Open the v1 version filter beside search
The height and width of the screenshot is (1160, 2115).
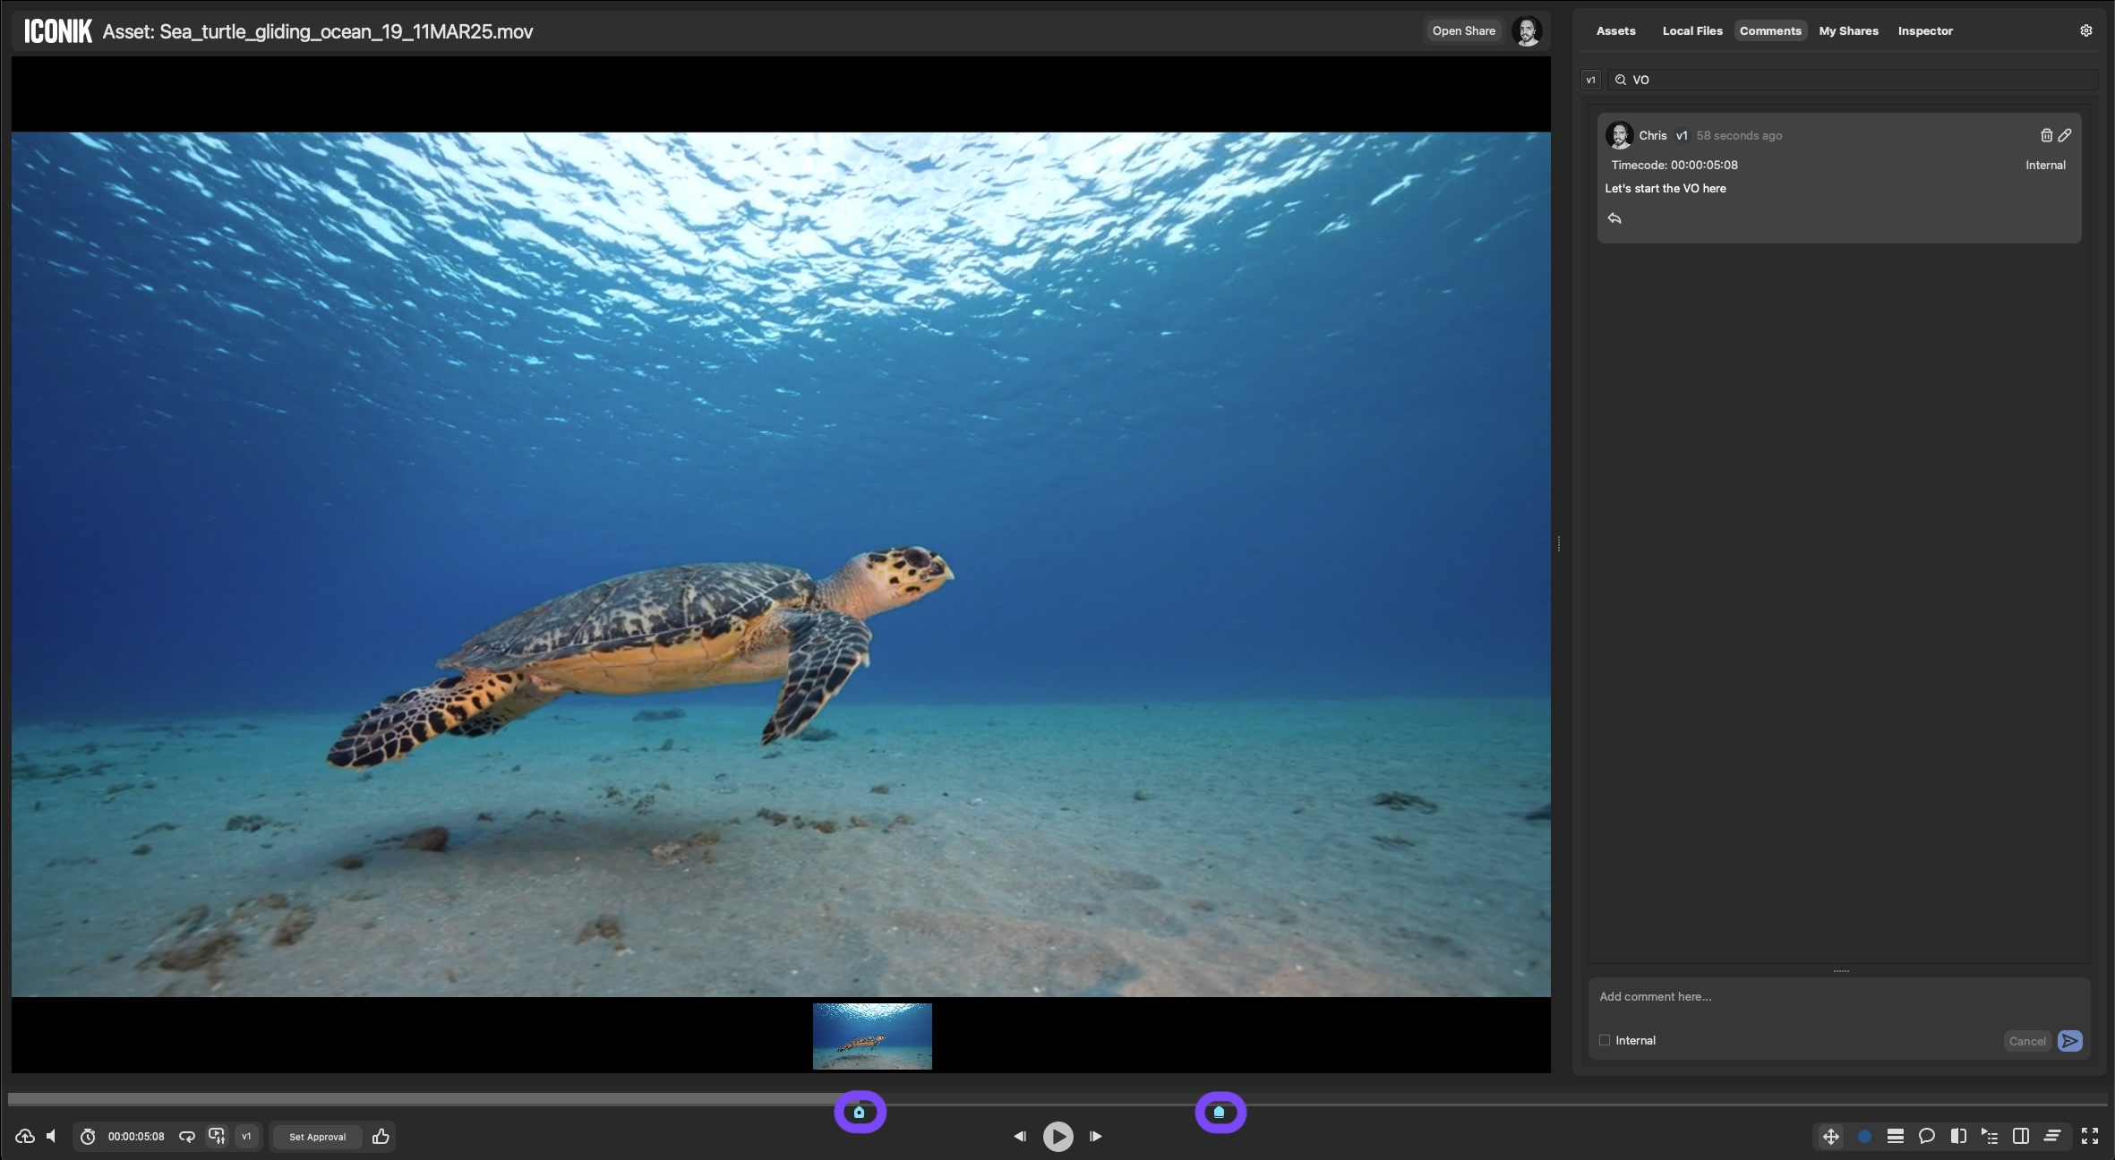pos(1591,80)
